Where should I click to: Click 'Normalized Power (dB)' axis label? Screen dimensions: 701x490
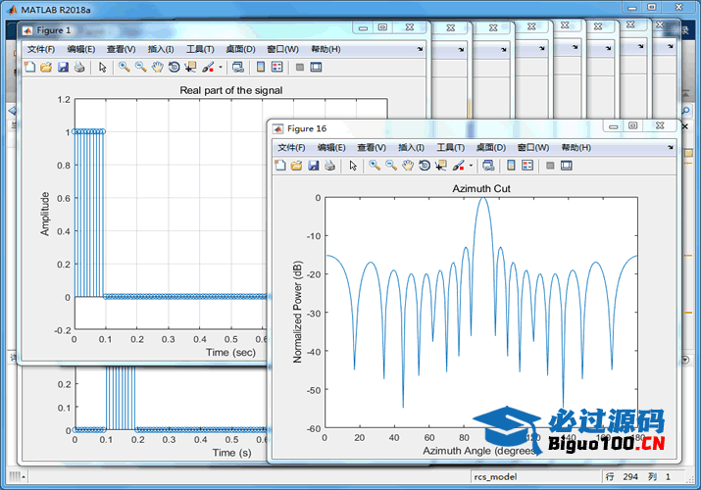pos(297,312)
